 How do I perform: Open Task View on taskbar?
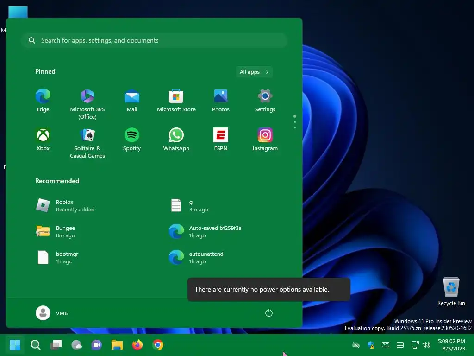(56, 345)
